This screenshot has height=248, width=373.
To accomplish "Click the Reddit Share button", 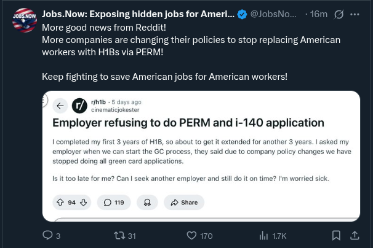I will [184, 202].
